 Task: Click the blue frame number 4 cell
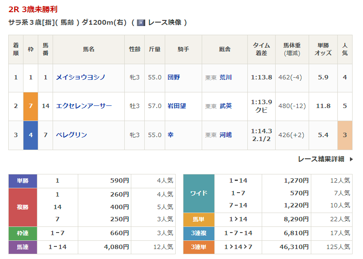pyautogui.click(x=30, y=135)
